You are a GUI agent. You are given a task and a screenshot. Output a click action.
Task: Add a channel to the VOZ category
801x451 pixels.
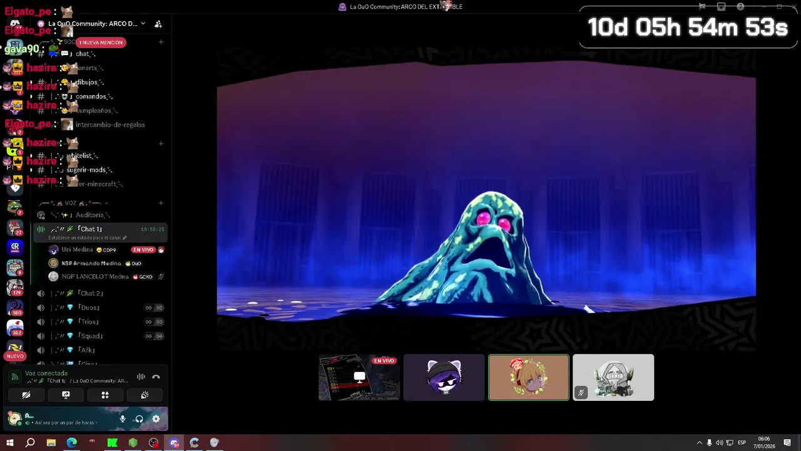click(161, 203)
